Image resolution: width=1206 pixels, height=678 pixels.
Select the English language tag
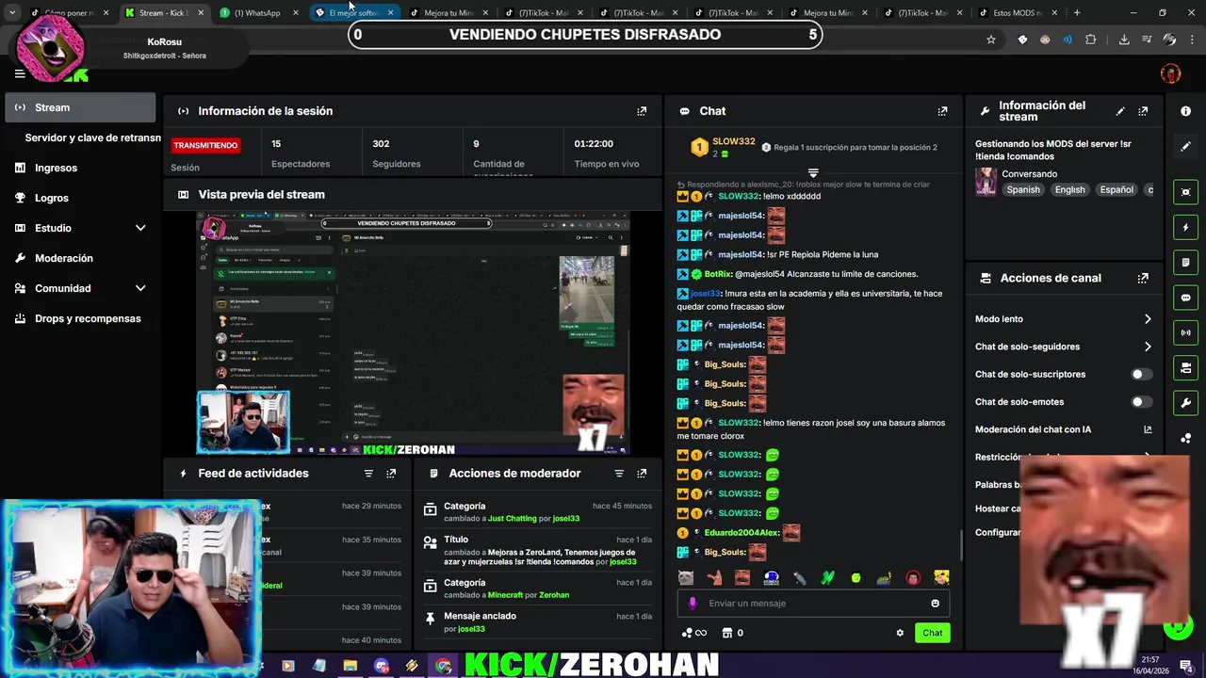tap(1070, 190)
